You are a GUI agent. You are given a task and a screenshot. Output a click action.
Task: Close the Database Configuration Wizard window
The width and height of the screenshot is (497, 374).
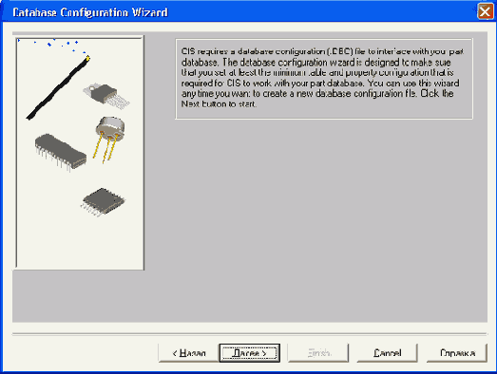(x=485, y=12)
